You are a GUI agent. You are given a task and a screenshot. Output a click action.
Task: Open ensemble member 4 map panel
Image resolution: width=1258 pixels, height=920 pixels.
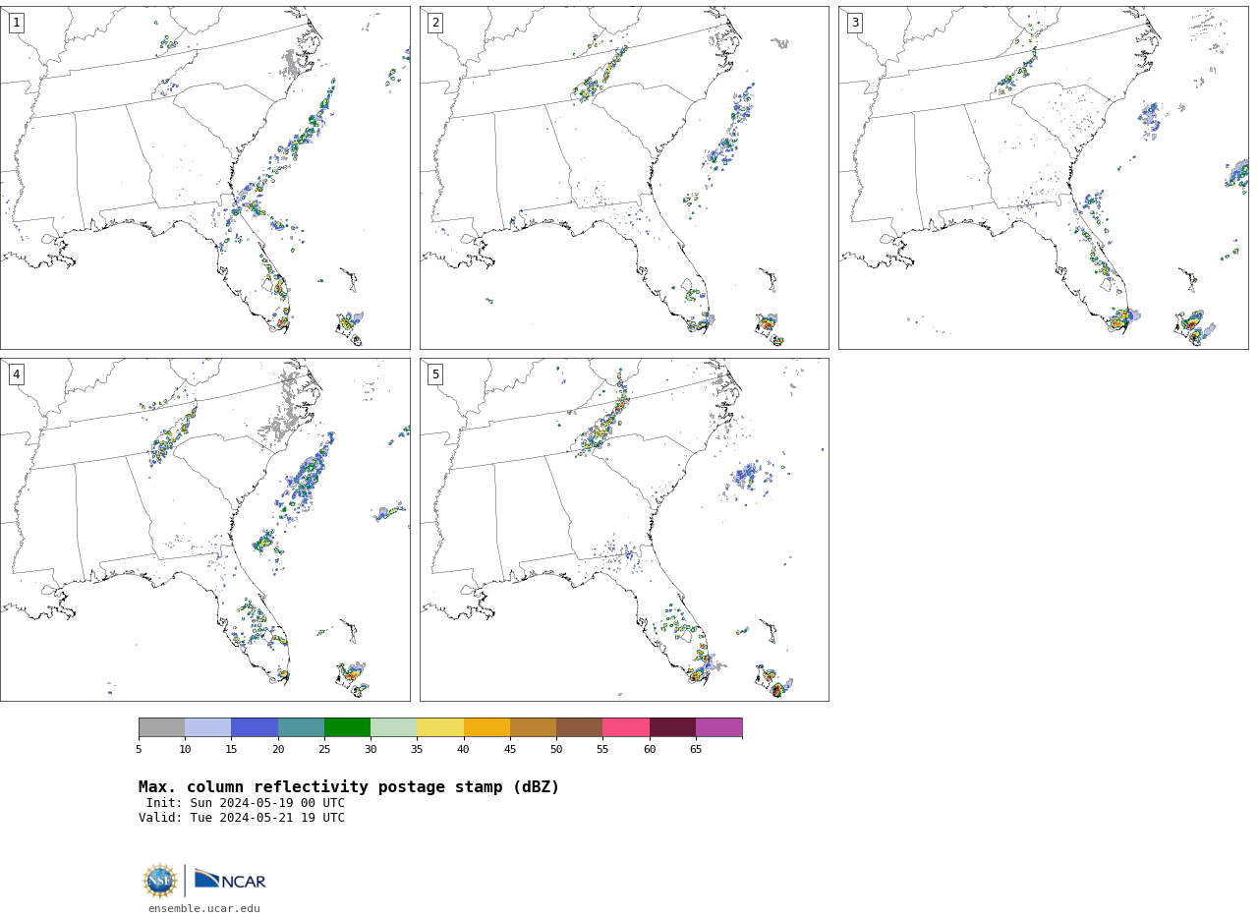click(205, 530)
